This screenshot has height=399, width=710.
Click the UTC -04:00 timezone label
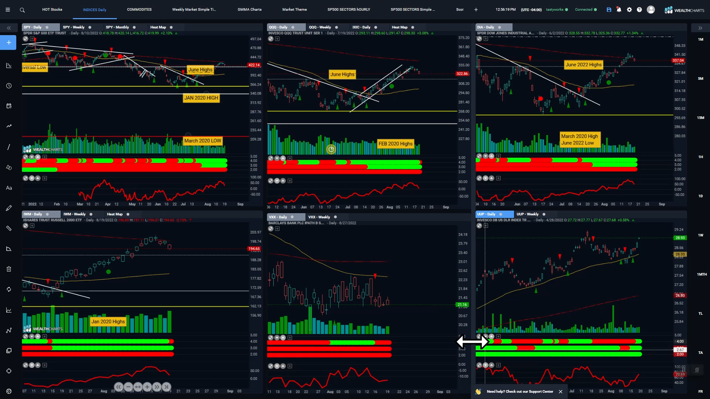pos(531,10)
